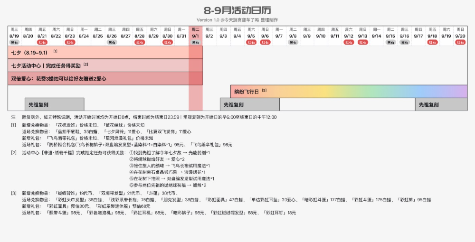Click the 黑石 badge under 9/16
475x242 pixels.
click(x=404, y=42)
